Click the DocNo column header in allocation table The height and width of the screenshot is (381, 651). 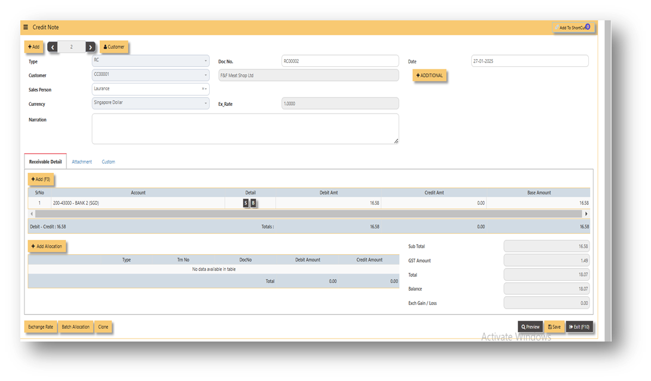pos(245,260)
